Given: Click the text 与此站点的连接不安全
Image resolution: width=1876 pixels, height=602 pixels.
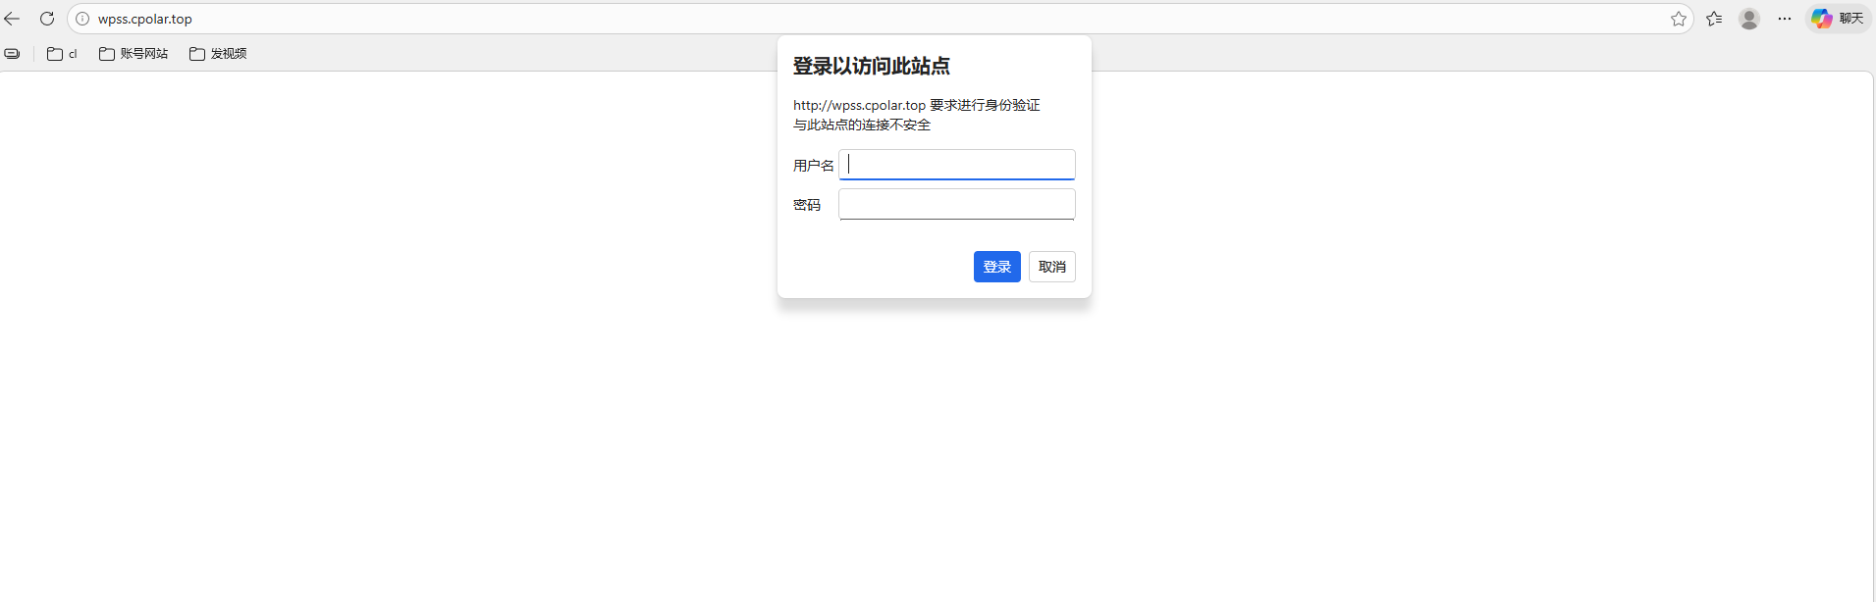Looking at the screenshot, I should 862,125.
